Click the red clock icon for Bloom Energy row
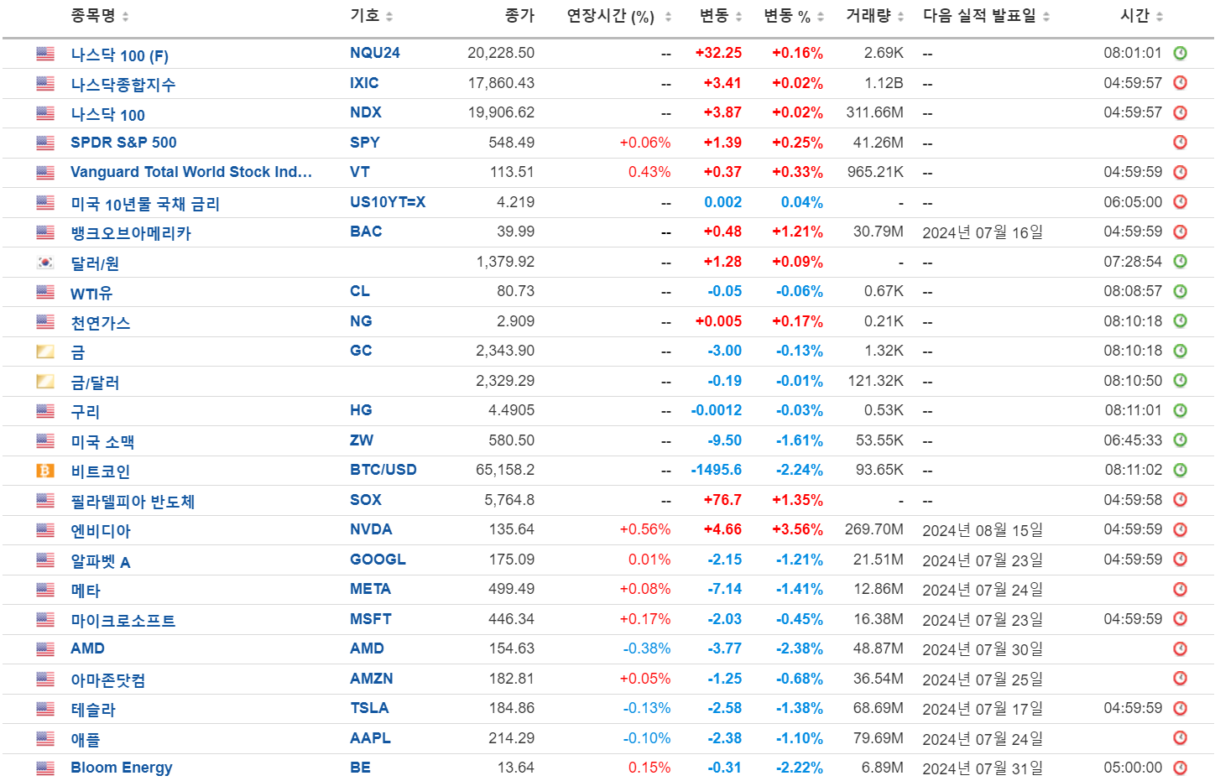Image resolution: width=1215 pixels, height=781 pixels. coord(1180,768)
